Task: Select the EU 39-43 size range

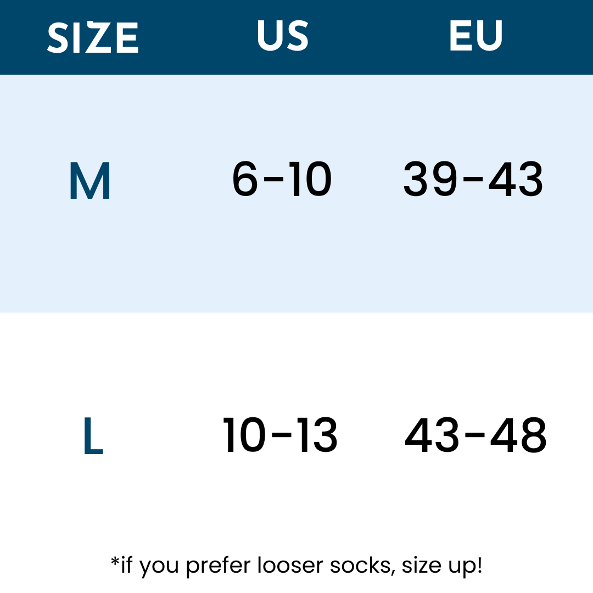Action: [x=473, y=180]
